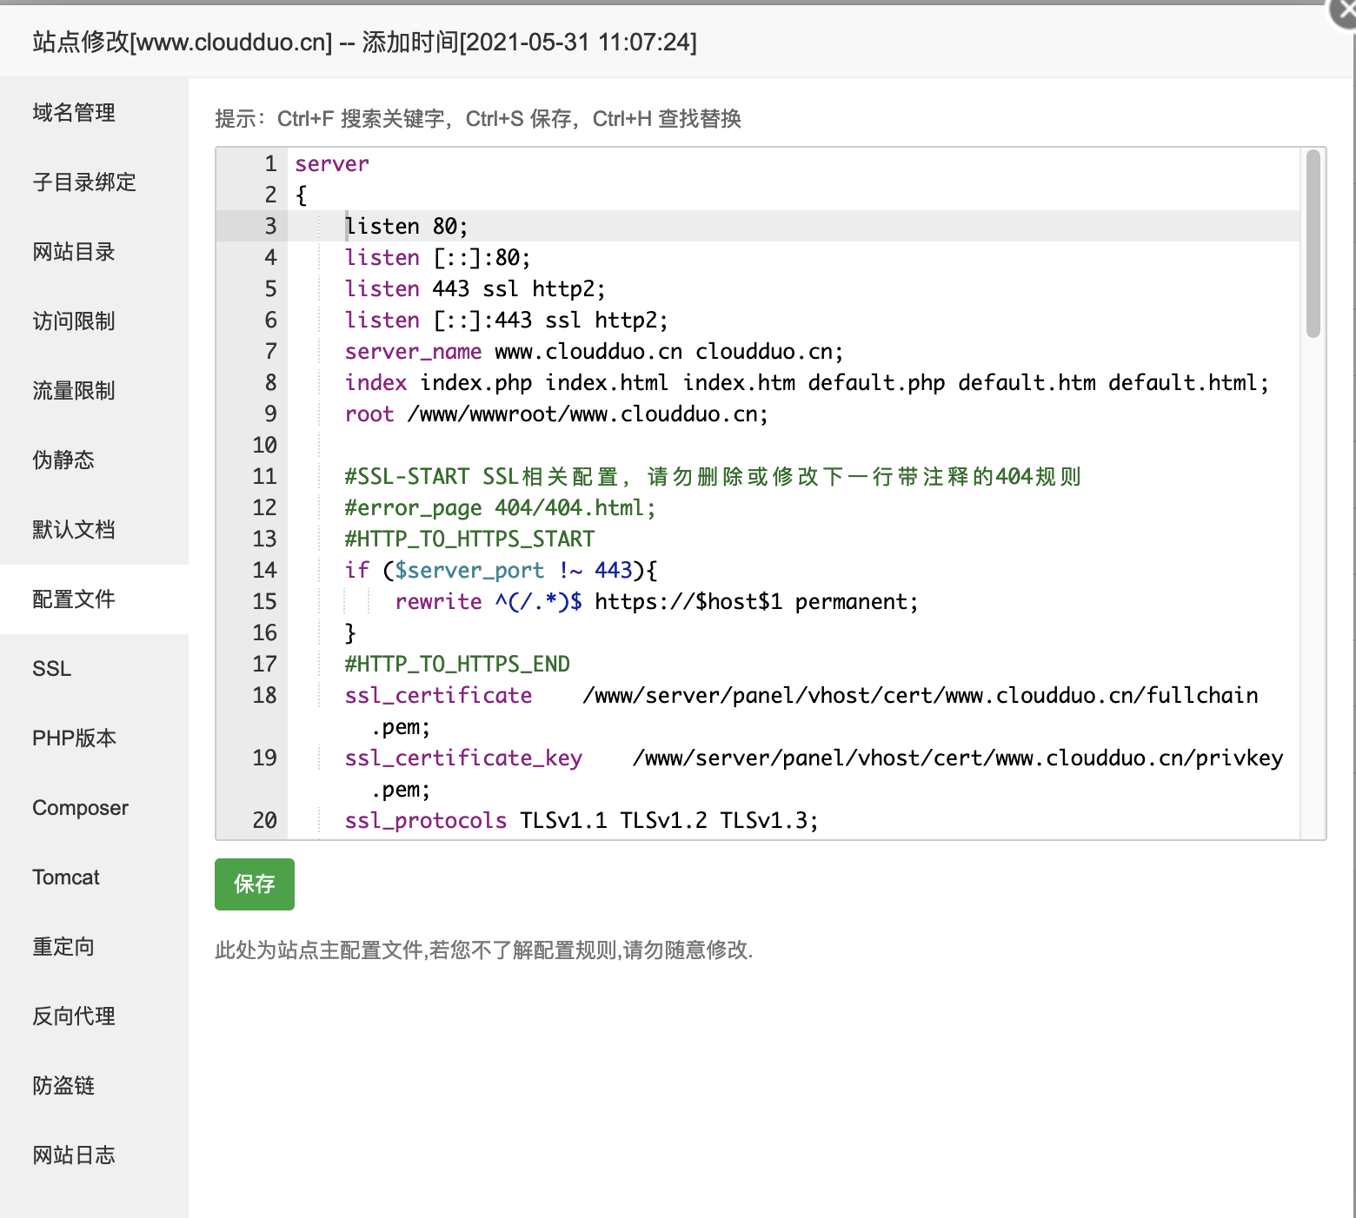Click the Ctrl+F shortcut hint text
This screenshot has height=1218, width=1356.
[362, 119]
